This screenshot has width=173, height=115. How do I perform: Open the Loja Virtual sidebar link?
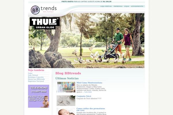tap(33, 75)
